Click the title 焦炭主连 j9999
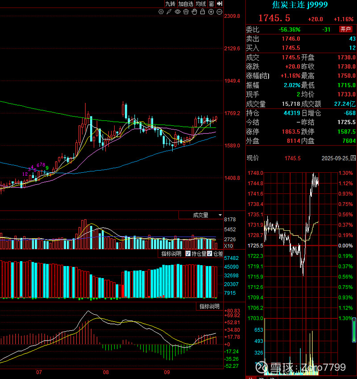This screenshot has height=379, width=357. click(300, 4)
